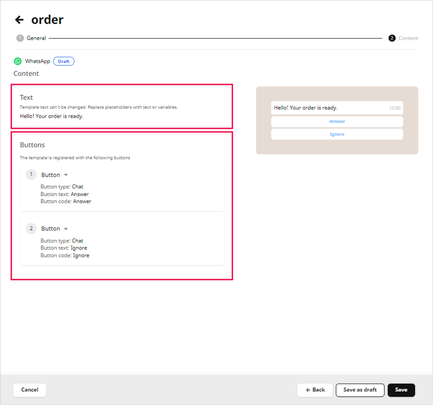This screenshot has width=433, height=405.
Task: Click the Answer button in the message preview
Action: [337, 121]
